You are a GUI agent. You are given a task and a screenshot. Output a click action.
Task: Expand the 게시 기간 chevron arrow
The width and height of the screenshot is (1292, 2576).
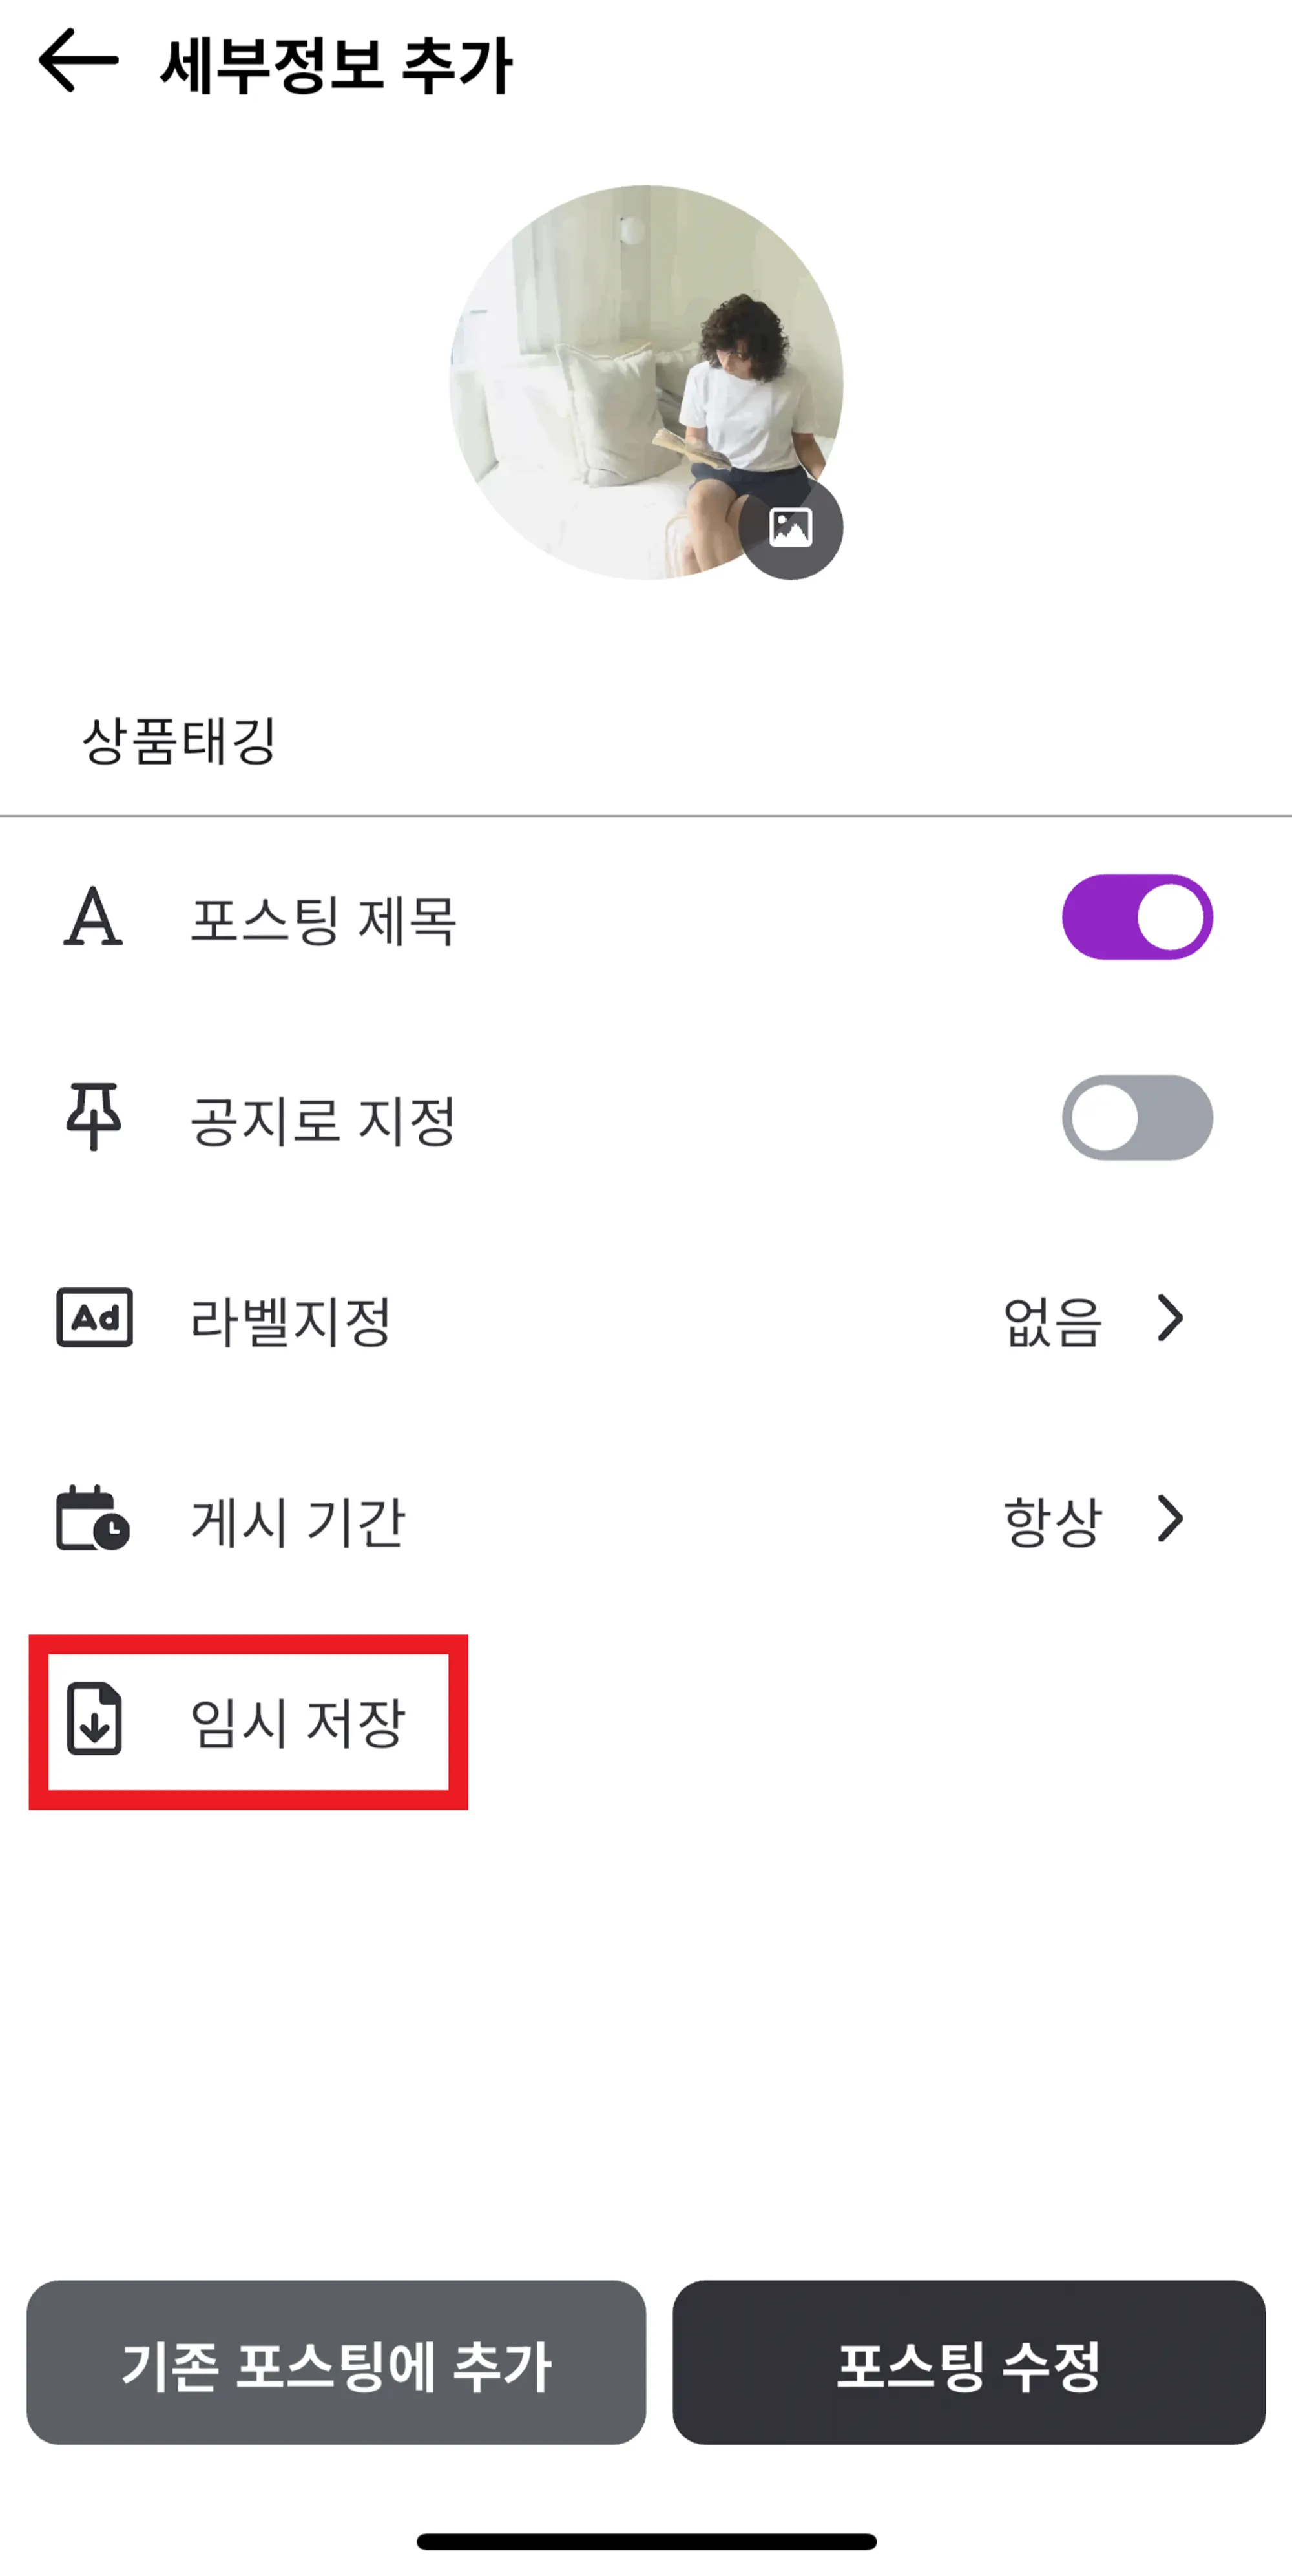[1170, 1518]
